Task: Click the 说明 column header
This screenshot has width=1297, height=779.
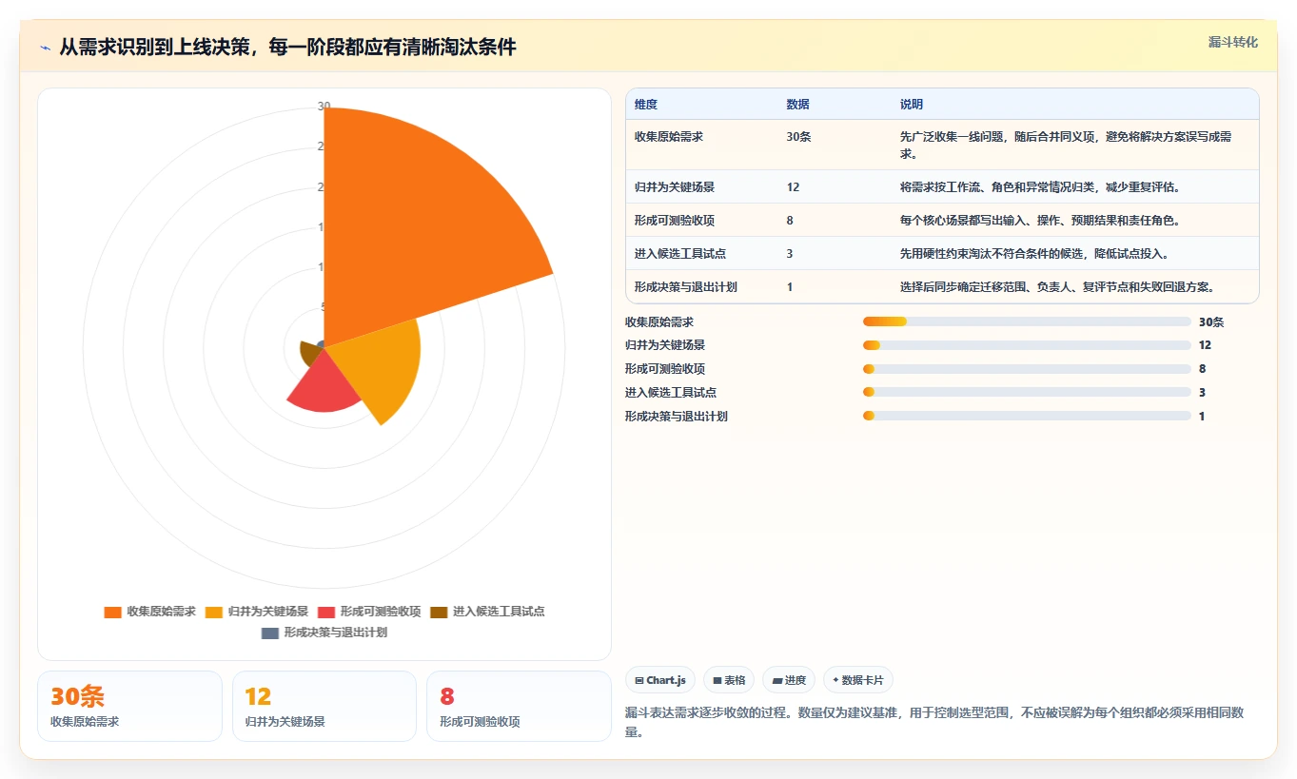Action: [x=912, y=105]
